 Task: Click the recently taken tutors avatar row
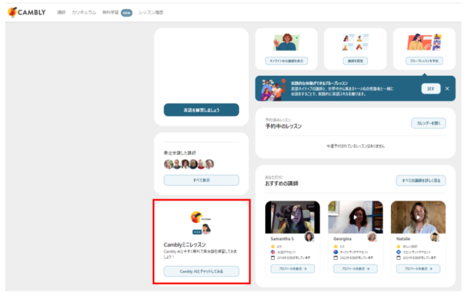(189, 164)
